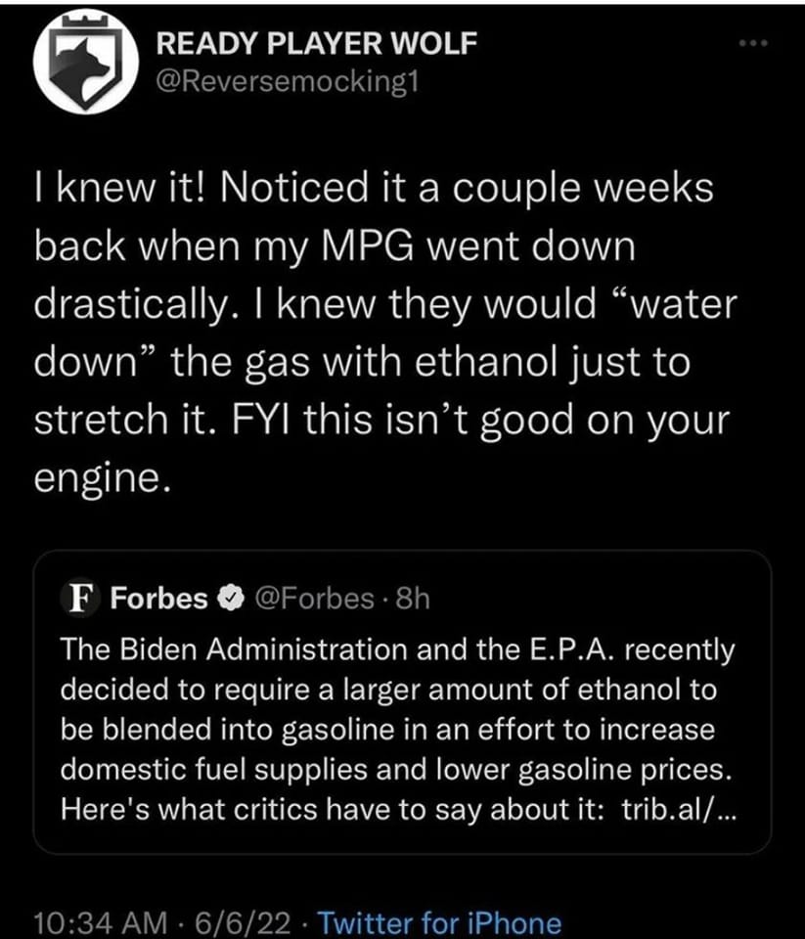Open the Twitter for iPhone source link
The height and width of the screenshot is (939, 805).
(441, 923)
